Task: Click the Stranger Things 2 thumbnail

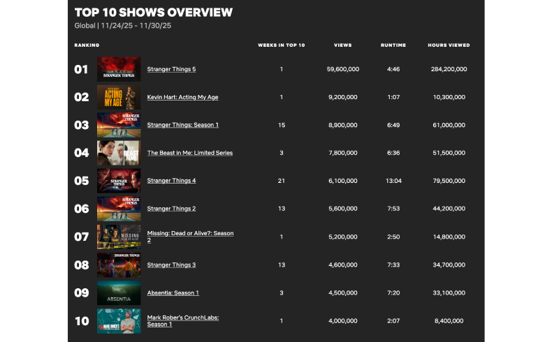Action: pyautogui.click(x=119, y=209)
